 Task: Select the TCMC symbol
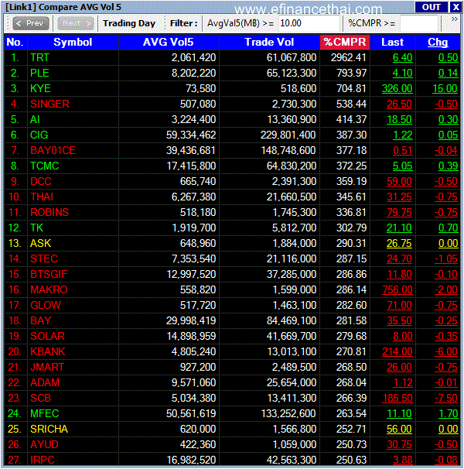pyautogui.click(x=44, y=166)
